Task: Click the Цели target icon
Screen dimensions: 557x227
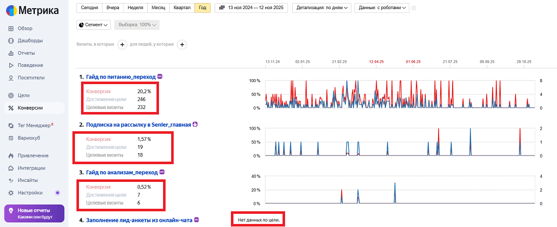Action: point(11,95)
